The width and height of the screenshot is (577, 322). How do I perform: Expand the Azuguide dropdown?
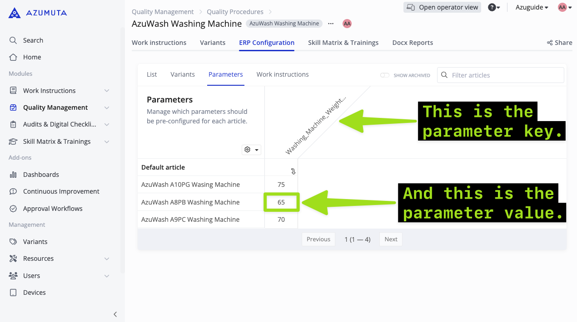pyautogui.click(x=532, y=7)
